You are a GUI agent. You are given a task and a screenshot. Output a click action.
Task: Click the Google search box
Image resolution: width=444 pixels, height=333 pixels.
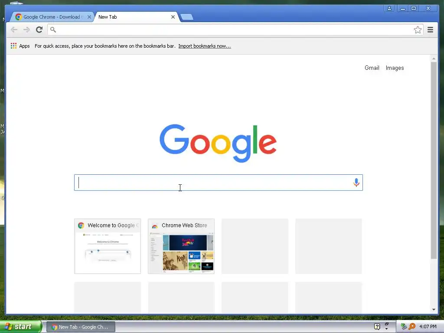(x=219, y=183)
